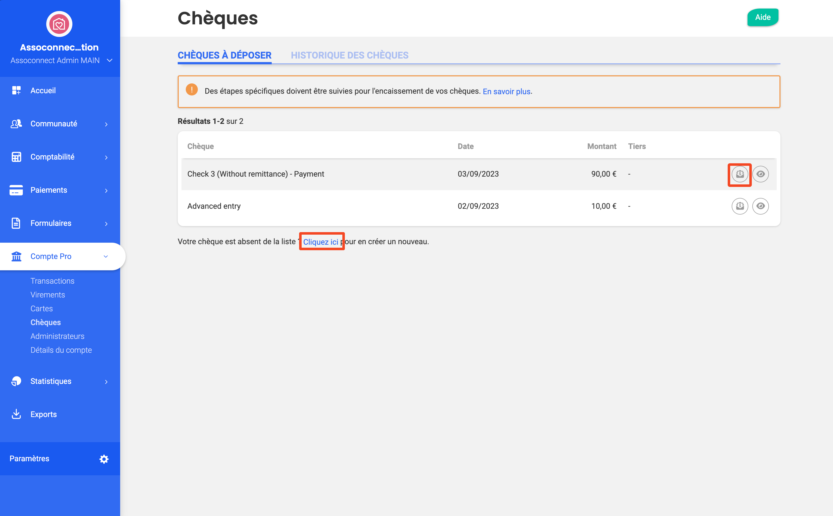Expand the Communauté menu chevron
833x516 pixels.
click(x=106, y=124)
